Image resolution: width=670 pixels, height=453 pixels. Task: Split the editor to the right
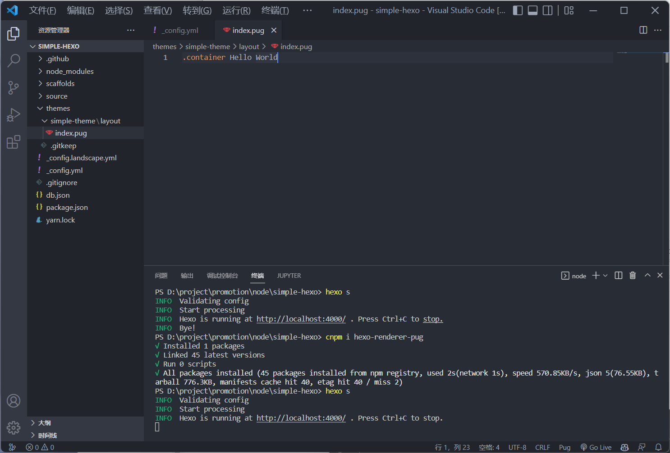(643, 30)
